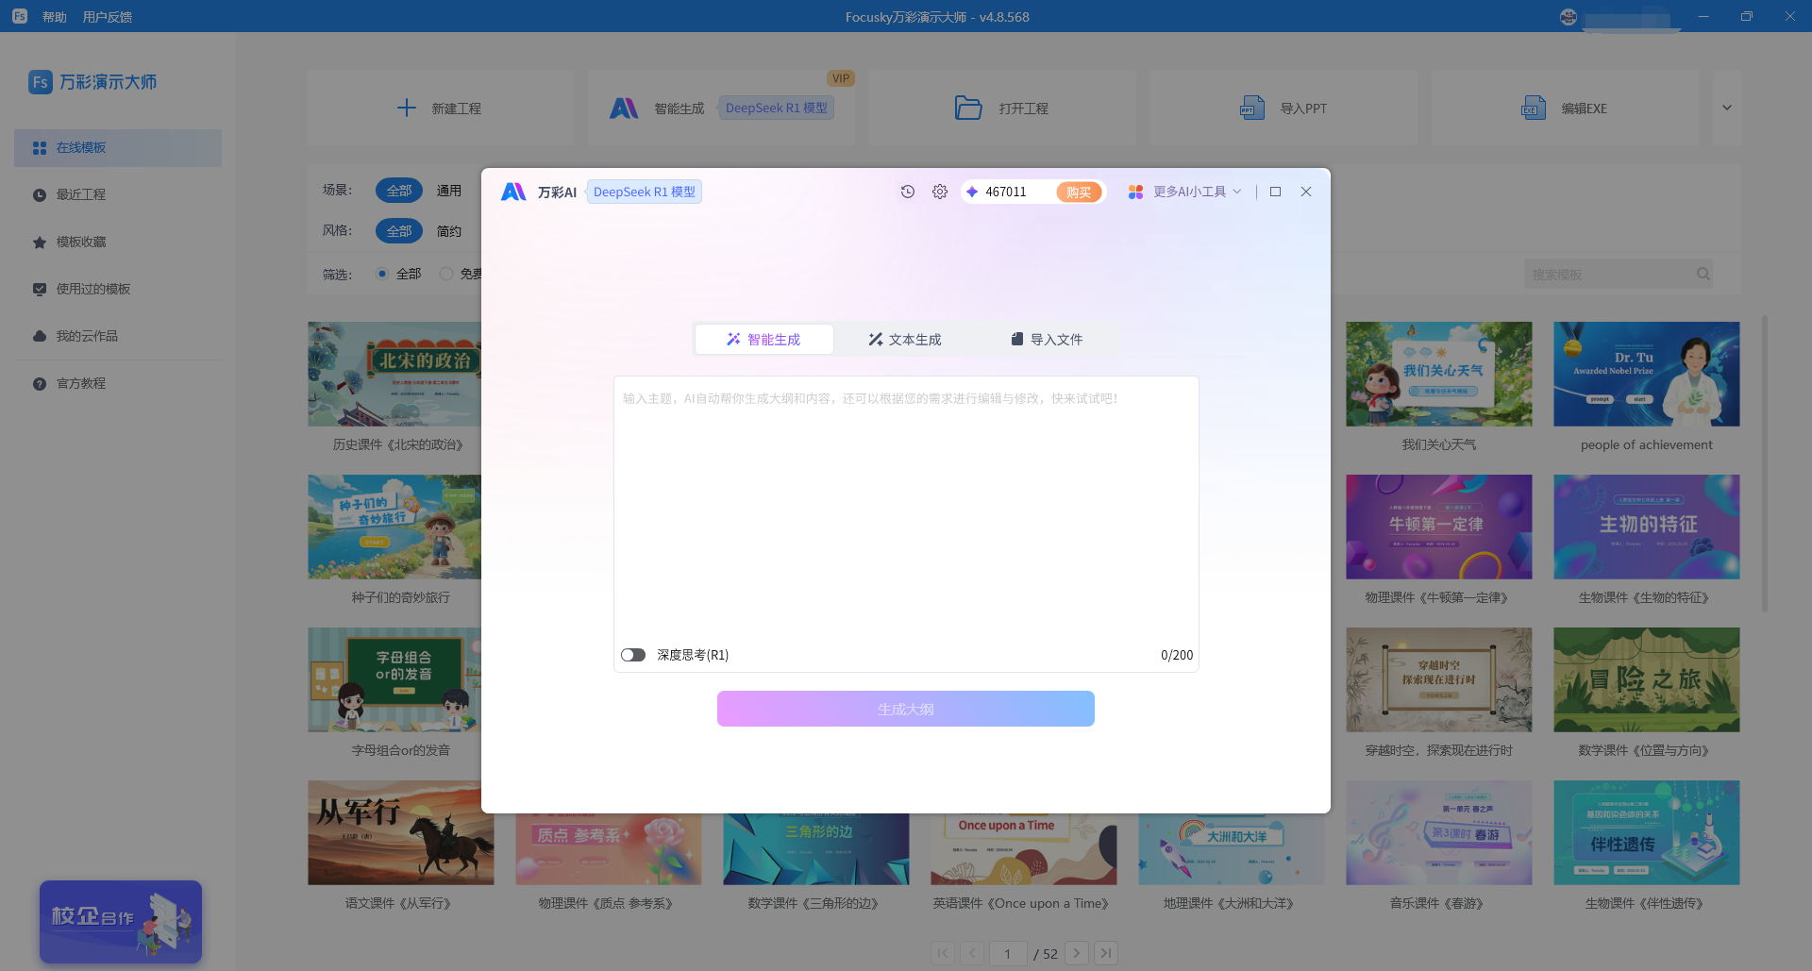Click the 万彩AI logo in dialog
This screenshot has height=971, width=1812.
coord(513,192)
